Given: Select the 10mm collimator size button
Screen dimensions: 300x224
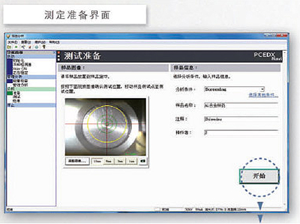Looking at the screenshot, I should click(x=97, y=161).
